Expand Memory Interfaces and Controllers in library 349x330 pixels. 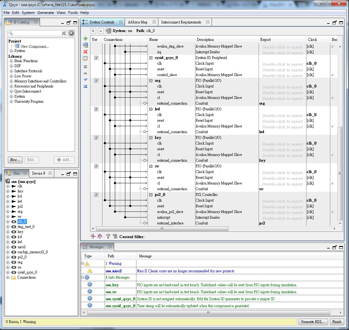(x=11, y=81)
